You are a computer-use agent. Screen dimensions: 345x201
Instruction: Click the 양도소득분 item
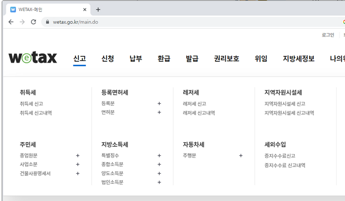pyautogui.click(x=112, y=173)
